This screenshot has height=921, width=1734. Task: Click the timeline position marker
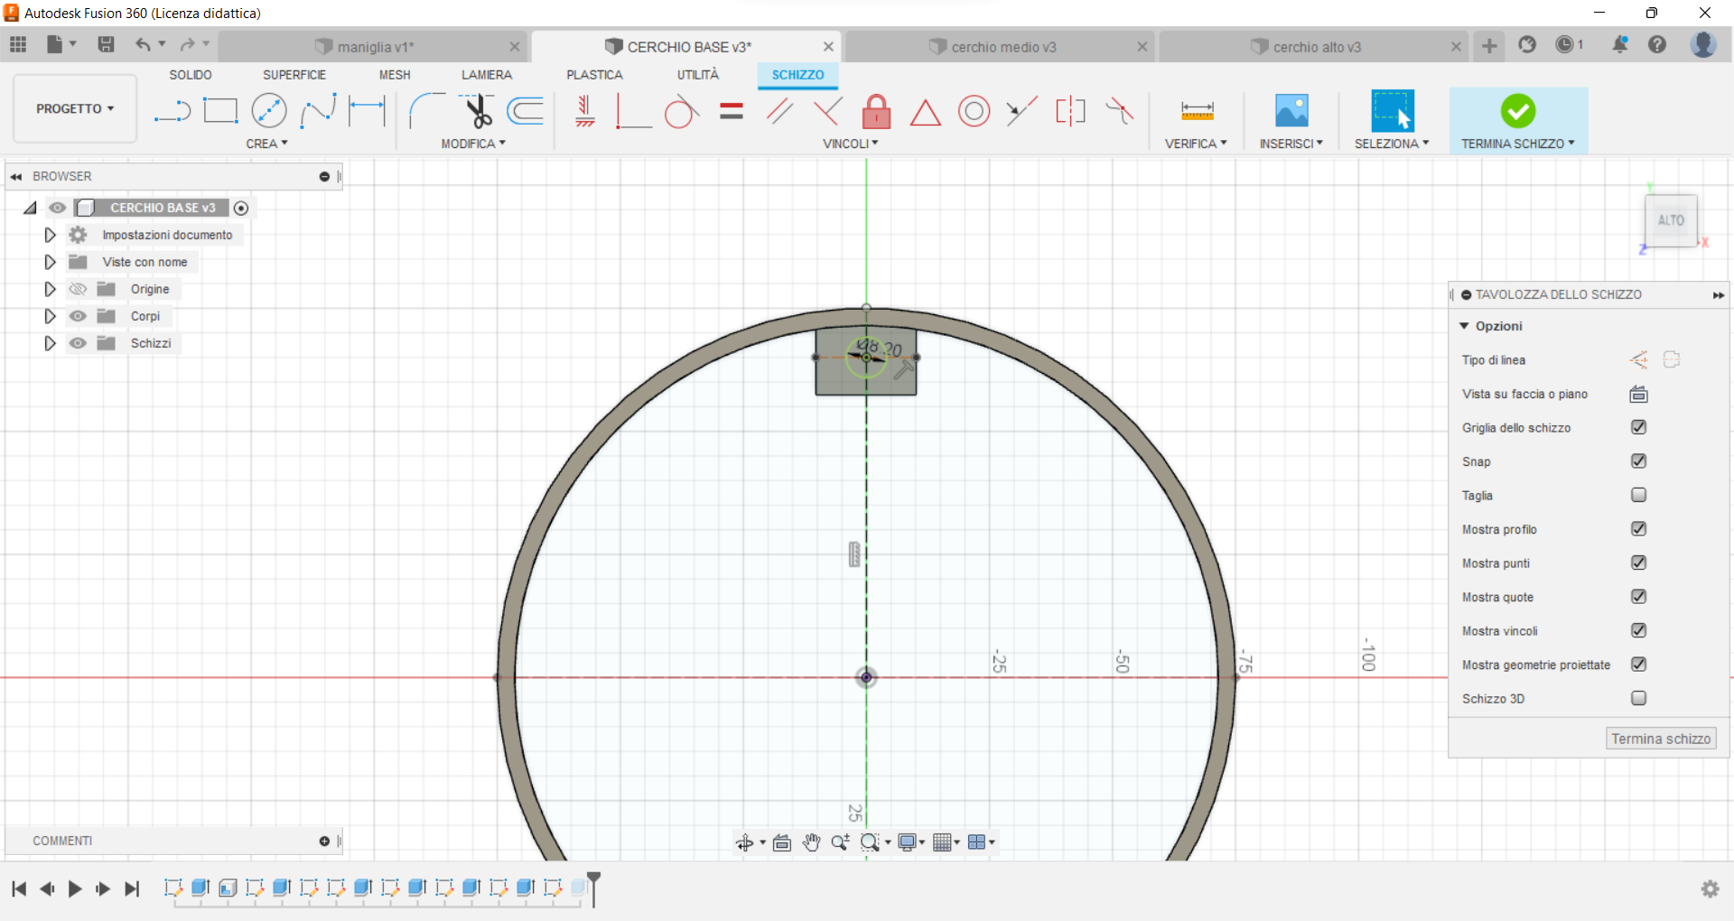point(593,888)
